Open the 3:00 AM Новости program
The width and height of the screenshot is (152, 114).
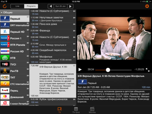pos(53,39)
